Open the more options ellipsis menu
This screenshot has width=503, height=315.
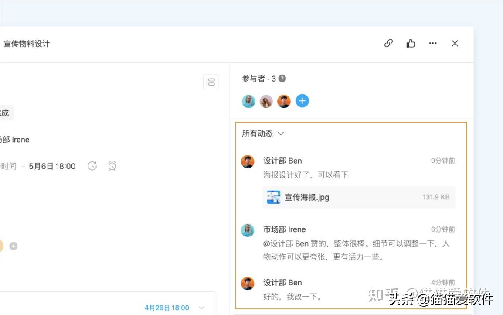point(433,43)
